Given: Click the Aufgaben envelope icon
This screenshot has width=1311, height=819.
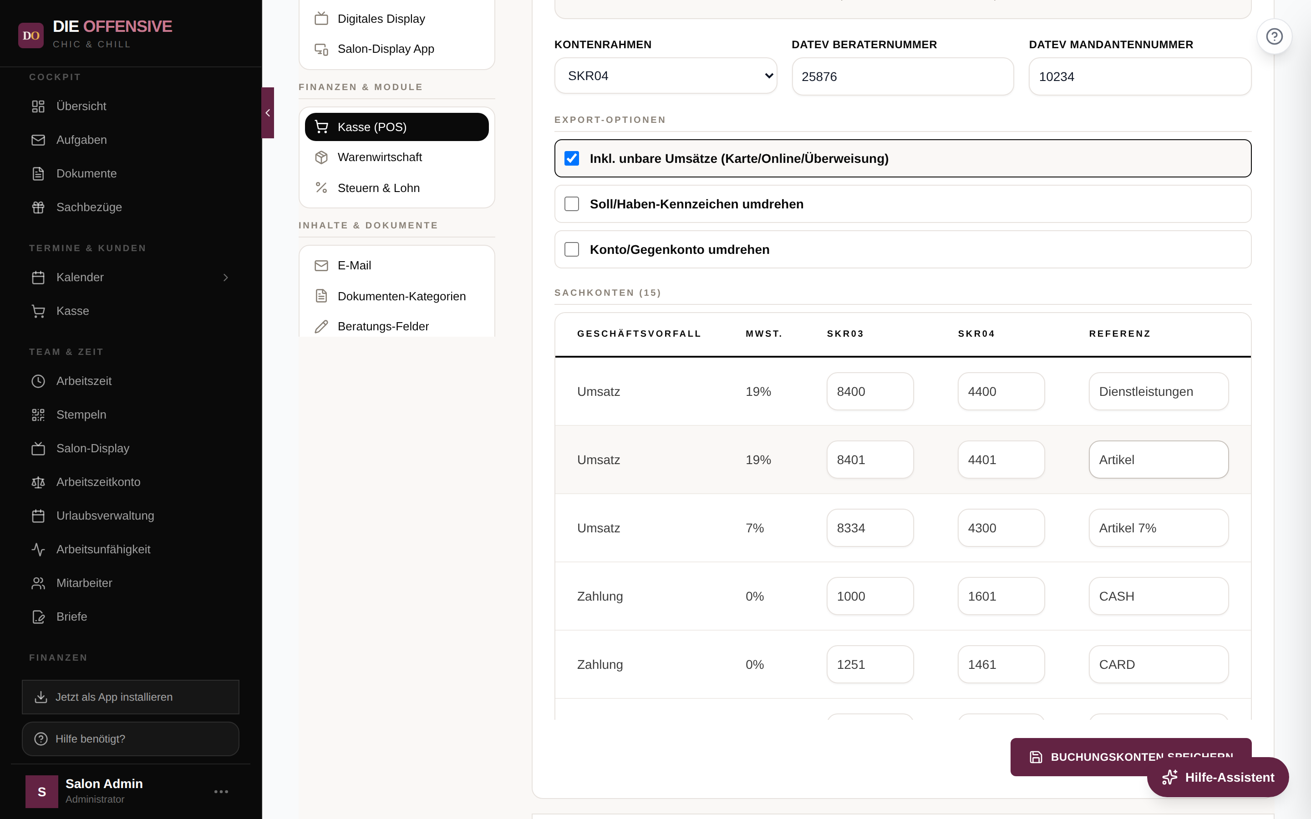Looking at the screenshot, I should tap(38, 140).
